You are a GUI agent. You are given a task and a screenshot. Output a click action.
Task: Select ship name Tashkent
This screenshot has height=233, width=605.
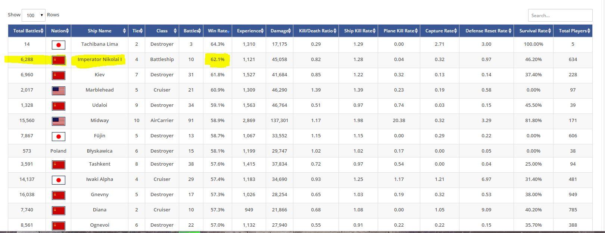100,164
